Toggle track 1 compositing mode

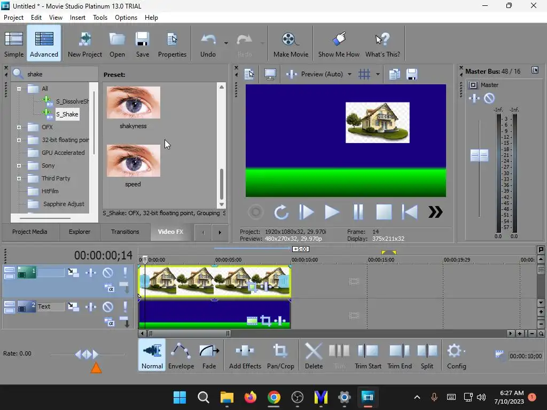click(109, 288)
